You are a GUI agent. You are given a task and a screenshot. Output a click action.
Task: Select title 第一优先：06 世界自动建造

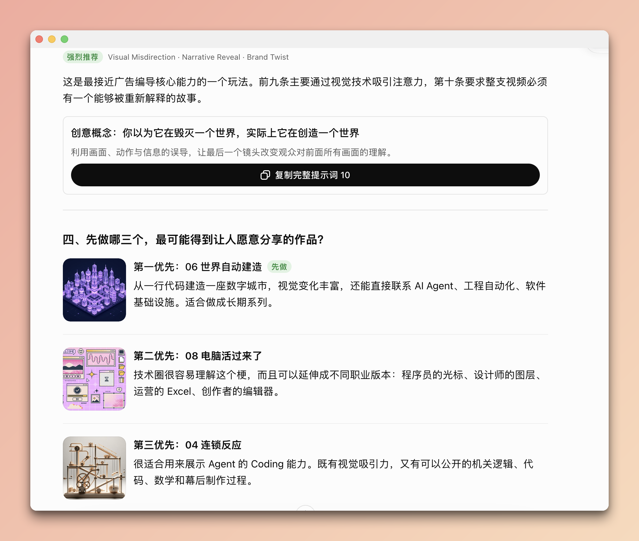point(198,267)
